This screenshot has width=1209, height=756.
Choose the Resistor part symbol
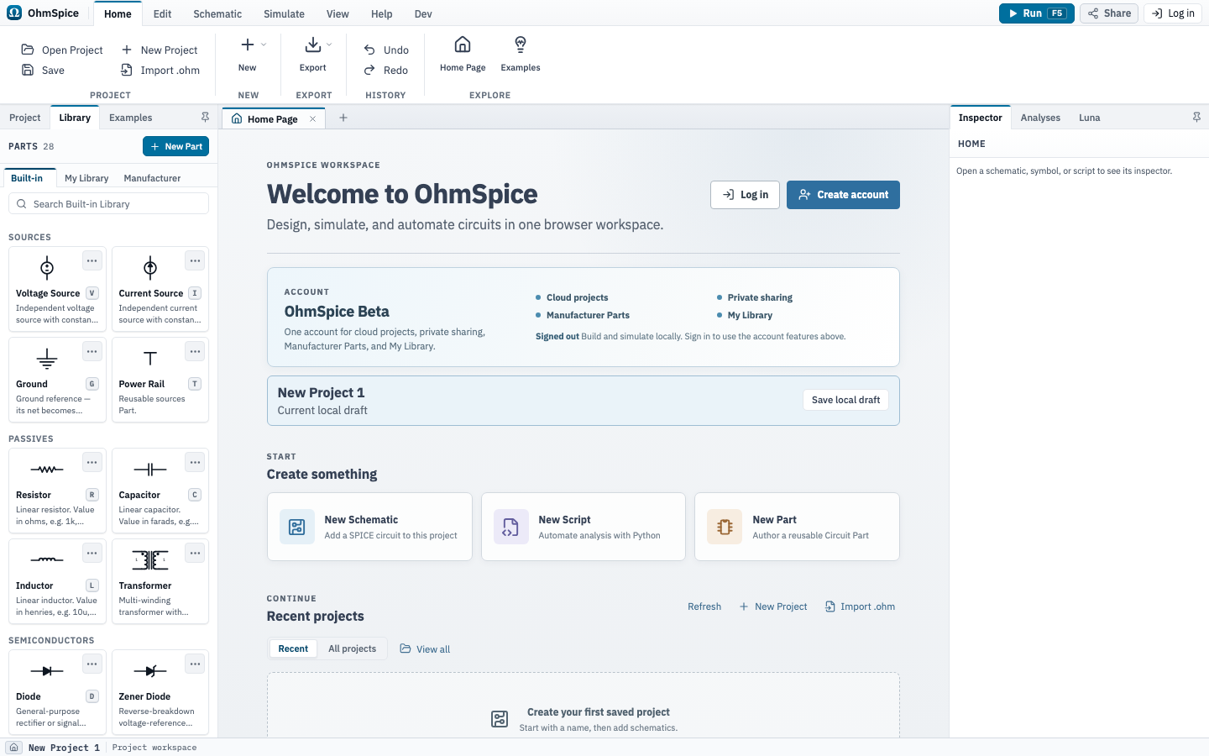point(47,470)
